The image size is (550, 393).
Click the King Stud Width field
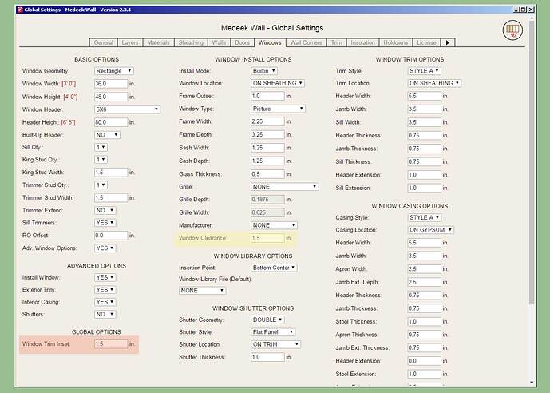point(111,173)
